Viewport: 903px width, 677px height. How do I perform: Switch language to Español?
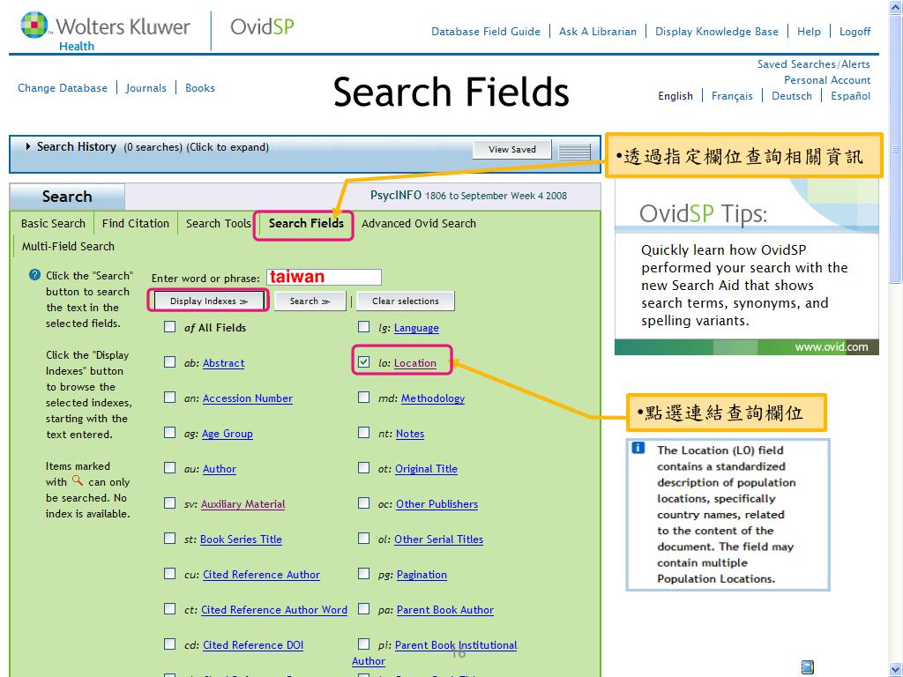point(850,96)
